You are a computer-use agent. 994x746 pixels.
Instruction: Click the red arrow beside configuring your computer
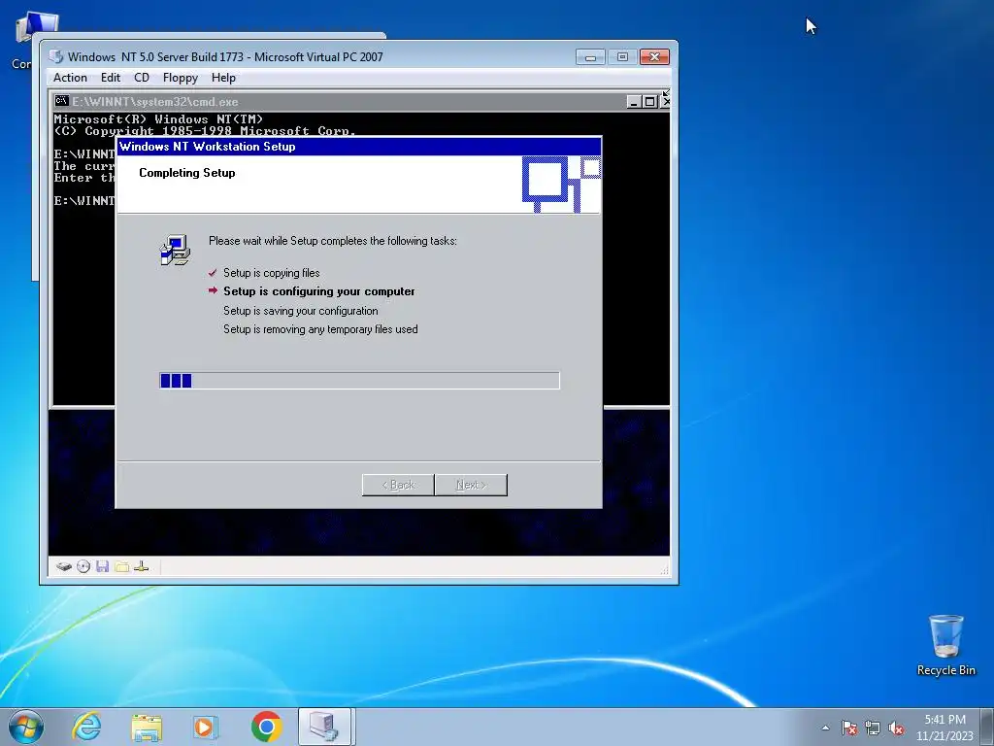[x=213, y=290]
